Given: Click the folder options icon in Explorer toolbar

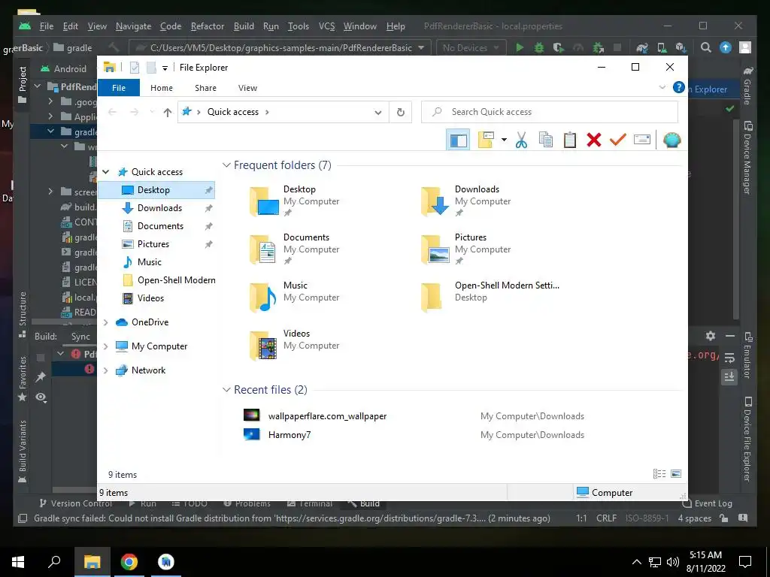Looking at the screenshot, I should tap(486, 140).
